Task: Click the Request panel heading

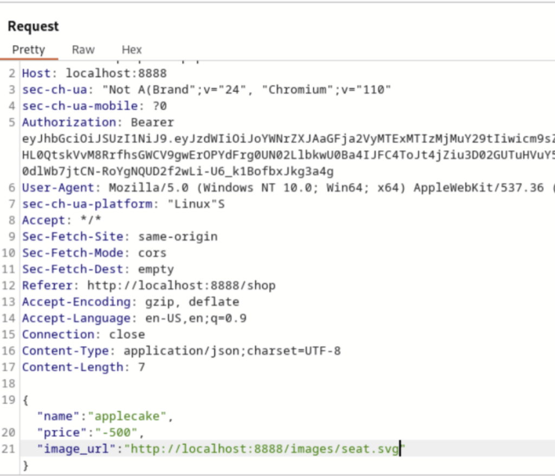Action: coord(33,26)
